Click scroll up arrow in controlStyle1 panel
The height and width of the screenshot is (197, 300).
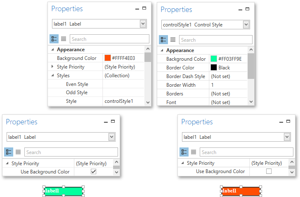click(251, 50)
